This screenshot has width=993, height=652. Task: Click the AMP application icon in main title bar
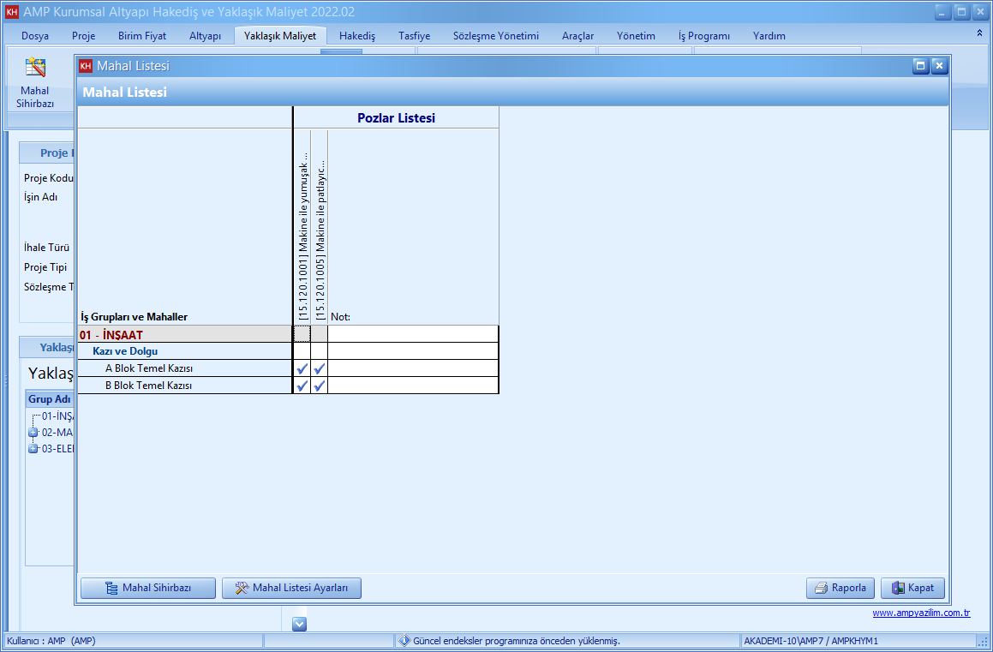11,12
